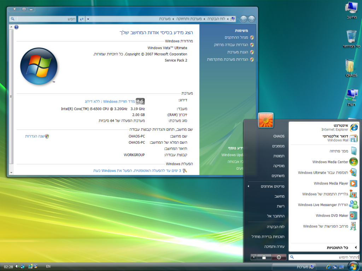Click the Start menu search box (התחל חיפוש)
362x271 pixels.
click(x=324, y=257)
